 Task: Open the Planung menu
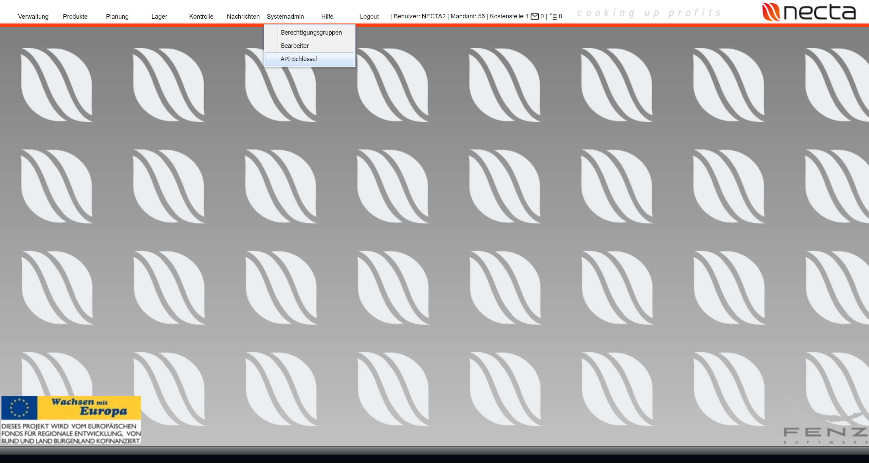tap(117, 17)
